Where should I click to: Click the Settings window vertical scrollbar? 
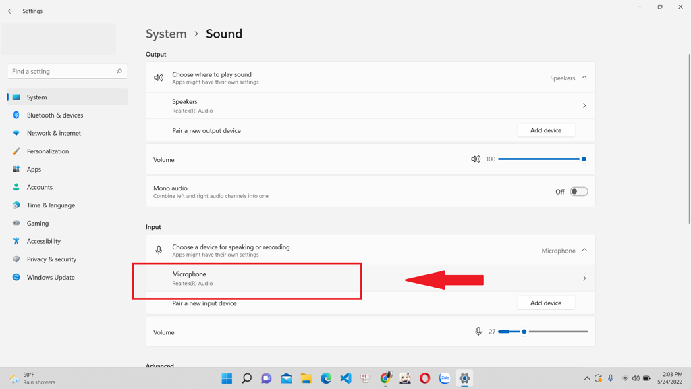[x=689, y=139]
